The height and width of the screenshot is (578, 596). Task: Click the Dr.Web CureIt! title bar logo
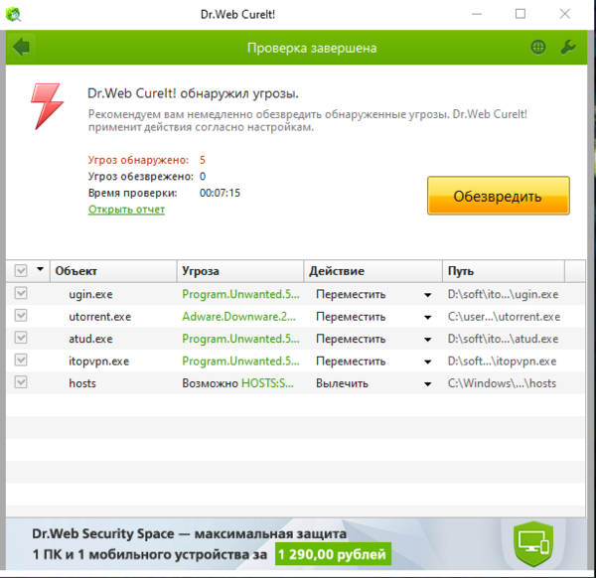13,15
